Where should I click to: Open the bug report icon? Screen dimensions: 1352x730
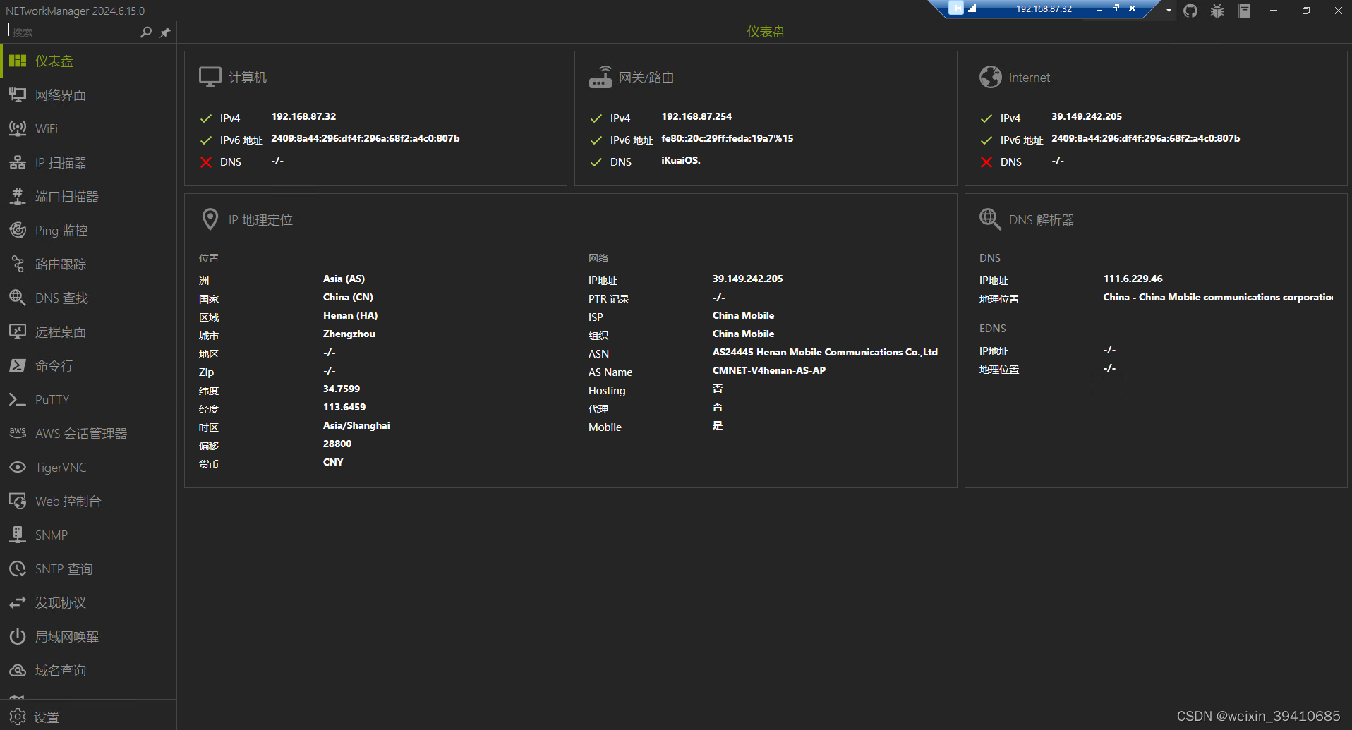tap(1217, 11)
